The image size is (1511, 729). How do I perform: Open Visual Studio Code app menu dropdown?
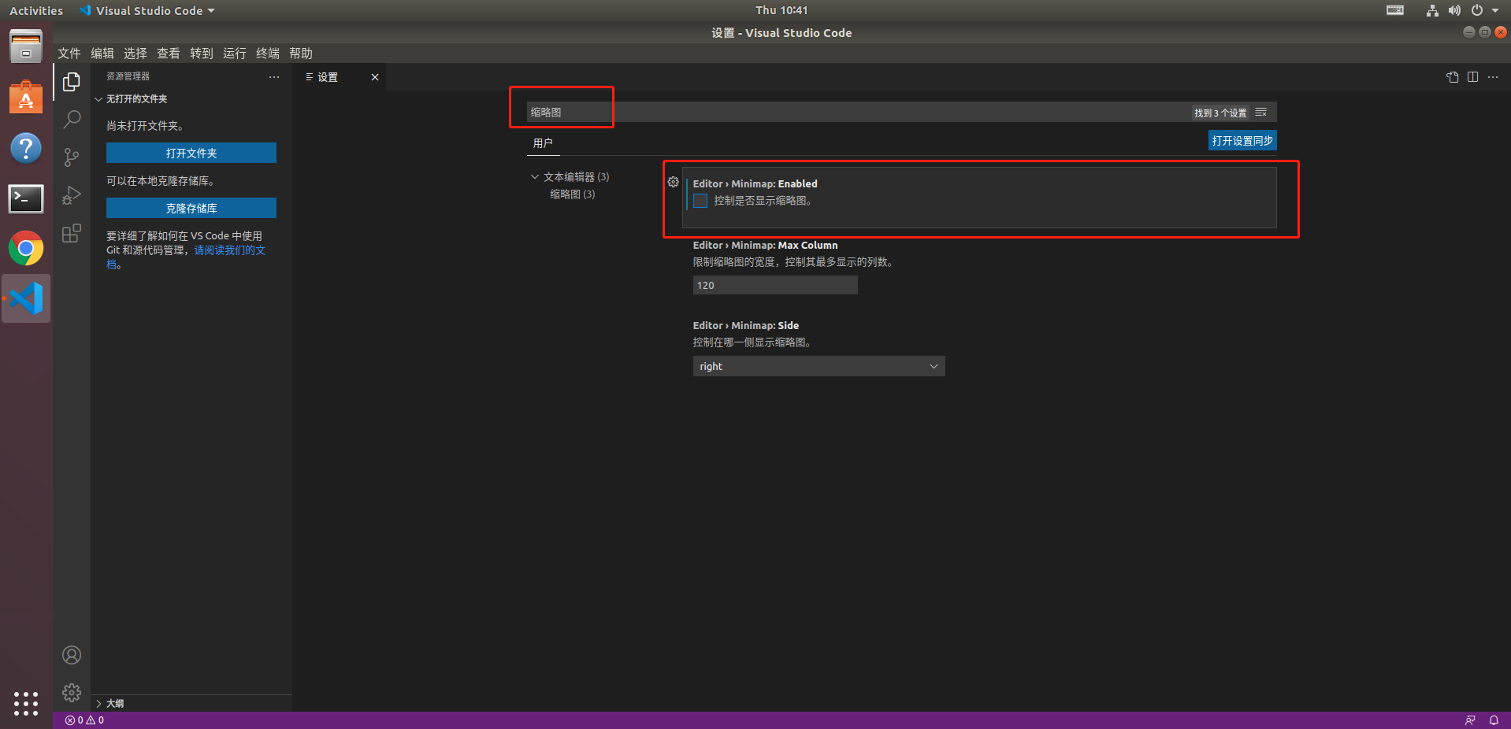coord(147,10)
